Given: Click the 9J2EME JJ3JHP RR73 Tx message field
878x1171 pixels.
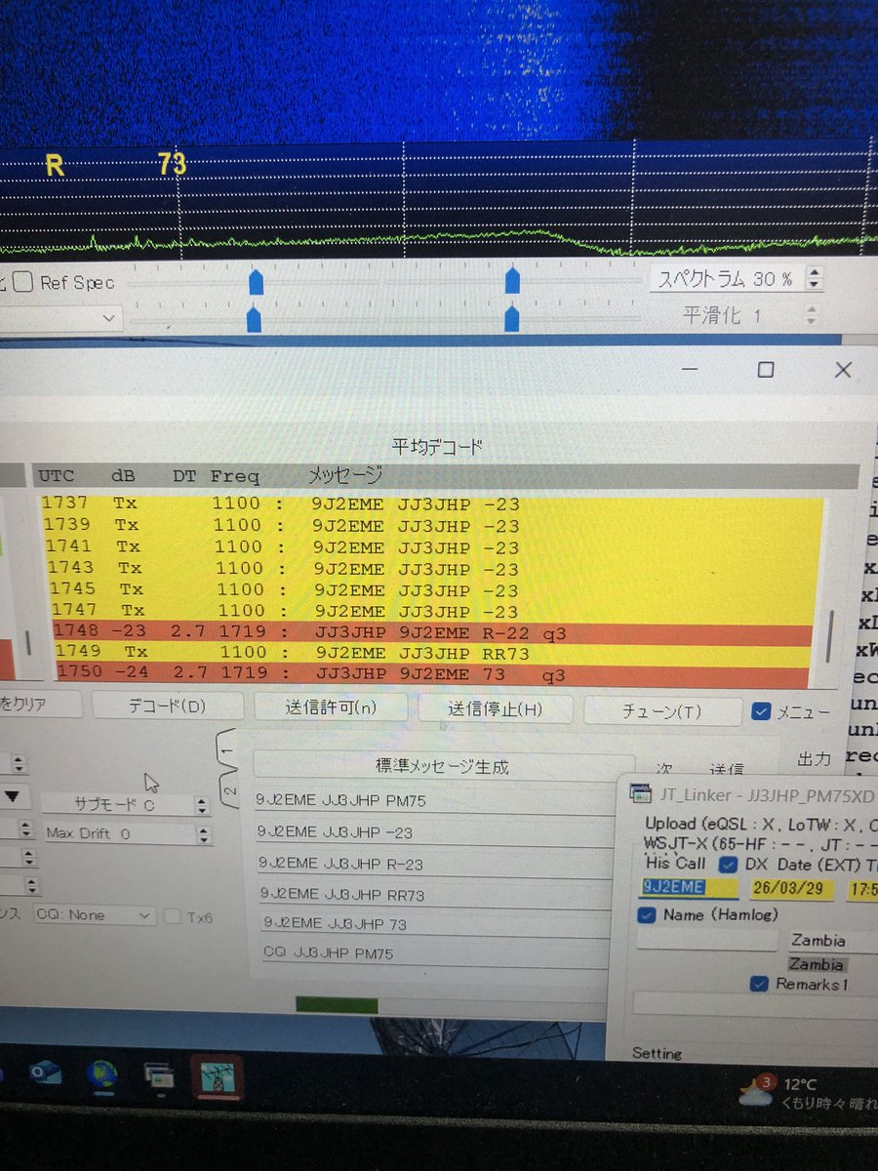Looking at the screenshot, I should click(436, 894).
